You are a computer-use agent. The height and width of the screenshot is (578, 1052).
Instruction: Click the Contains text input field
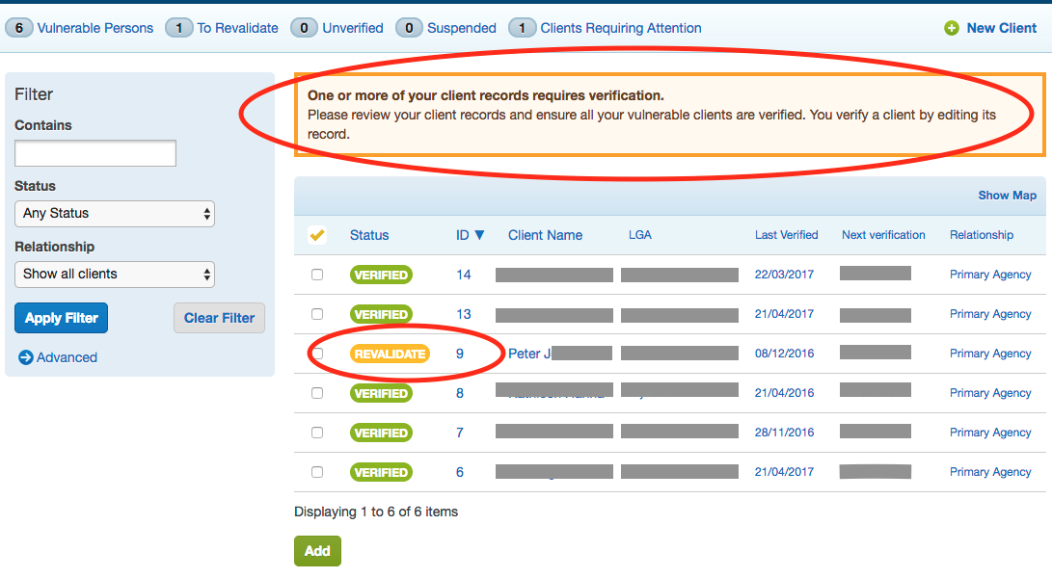[95, 153]
